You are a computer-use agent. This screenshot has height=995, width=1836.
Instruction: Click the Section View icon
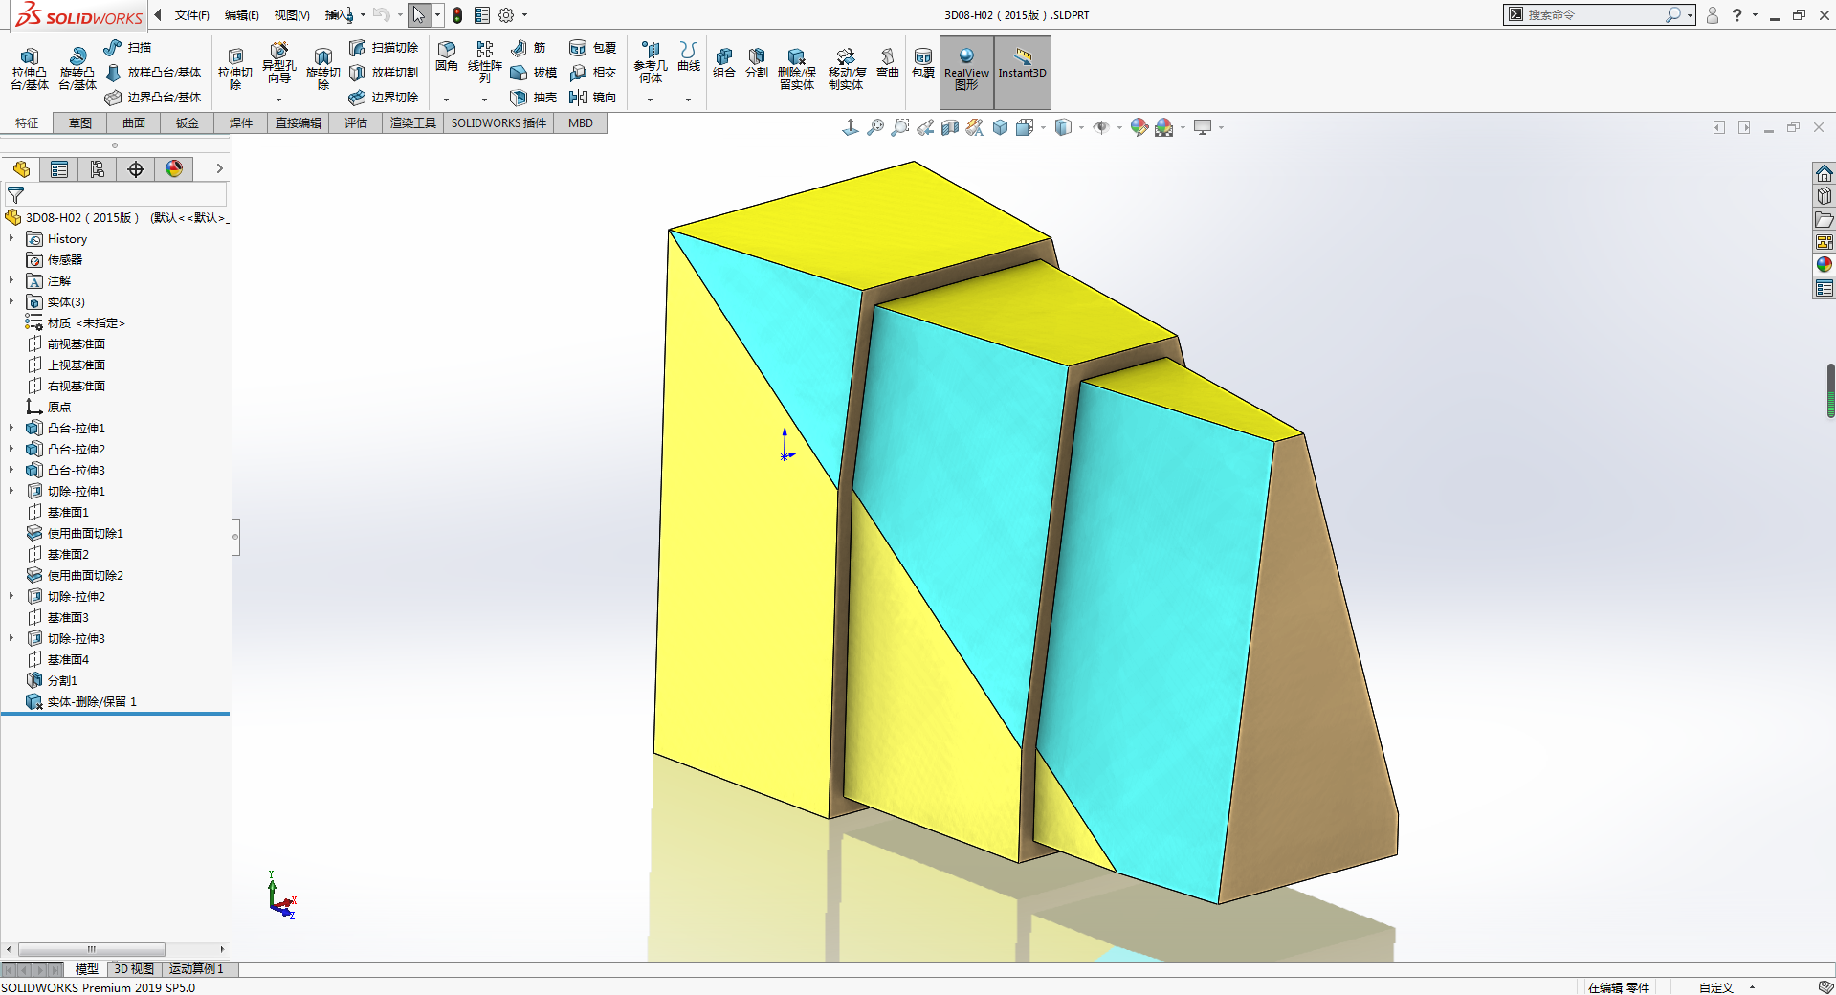click(950, 127)
